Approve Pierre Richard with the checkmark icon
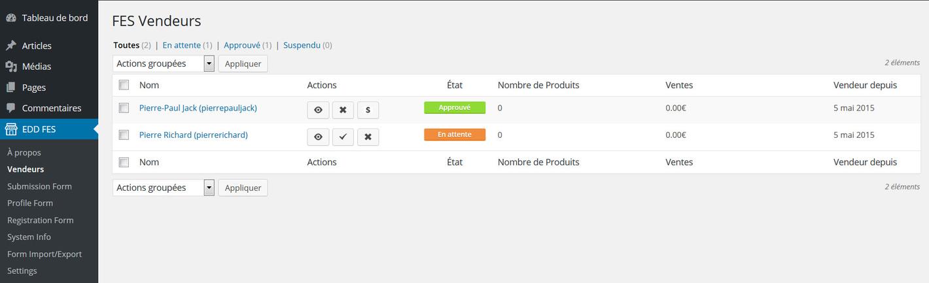 pyautogui.click(x=343, y=137)
